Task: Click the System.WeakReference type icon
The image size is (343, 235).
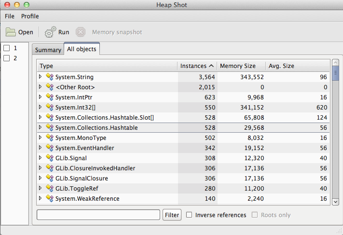Action: coord(49,198)
